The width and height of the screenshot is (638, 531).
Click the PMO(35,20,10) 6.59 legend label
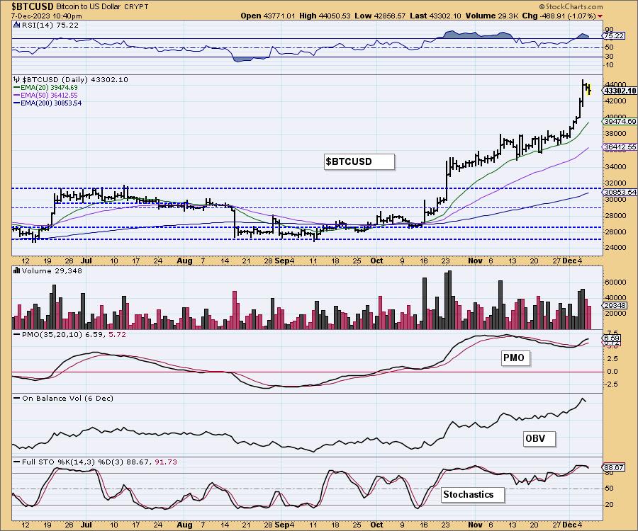pos(74,334)
